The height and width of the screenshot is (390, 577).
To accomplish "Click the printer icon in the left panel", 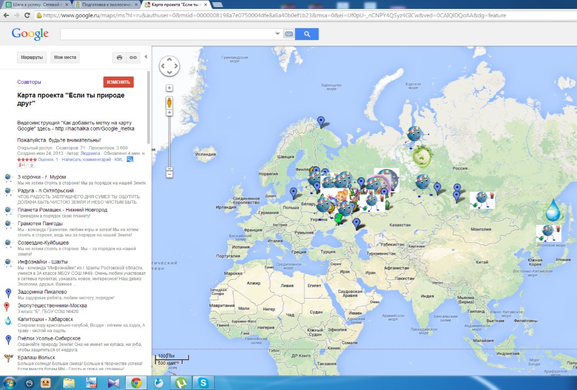I will pyautogui.click(x=119, y=57).
